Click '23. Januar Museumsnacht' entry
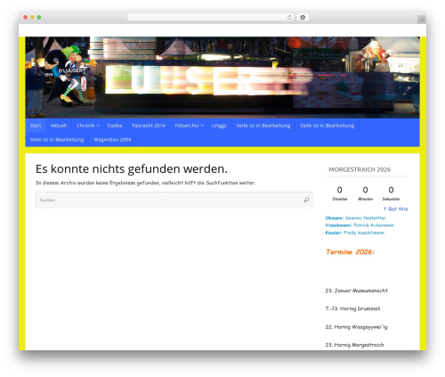The width and height of the screenshot is (445, 377). 356,291
